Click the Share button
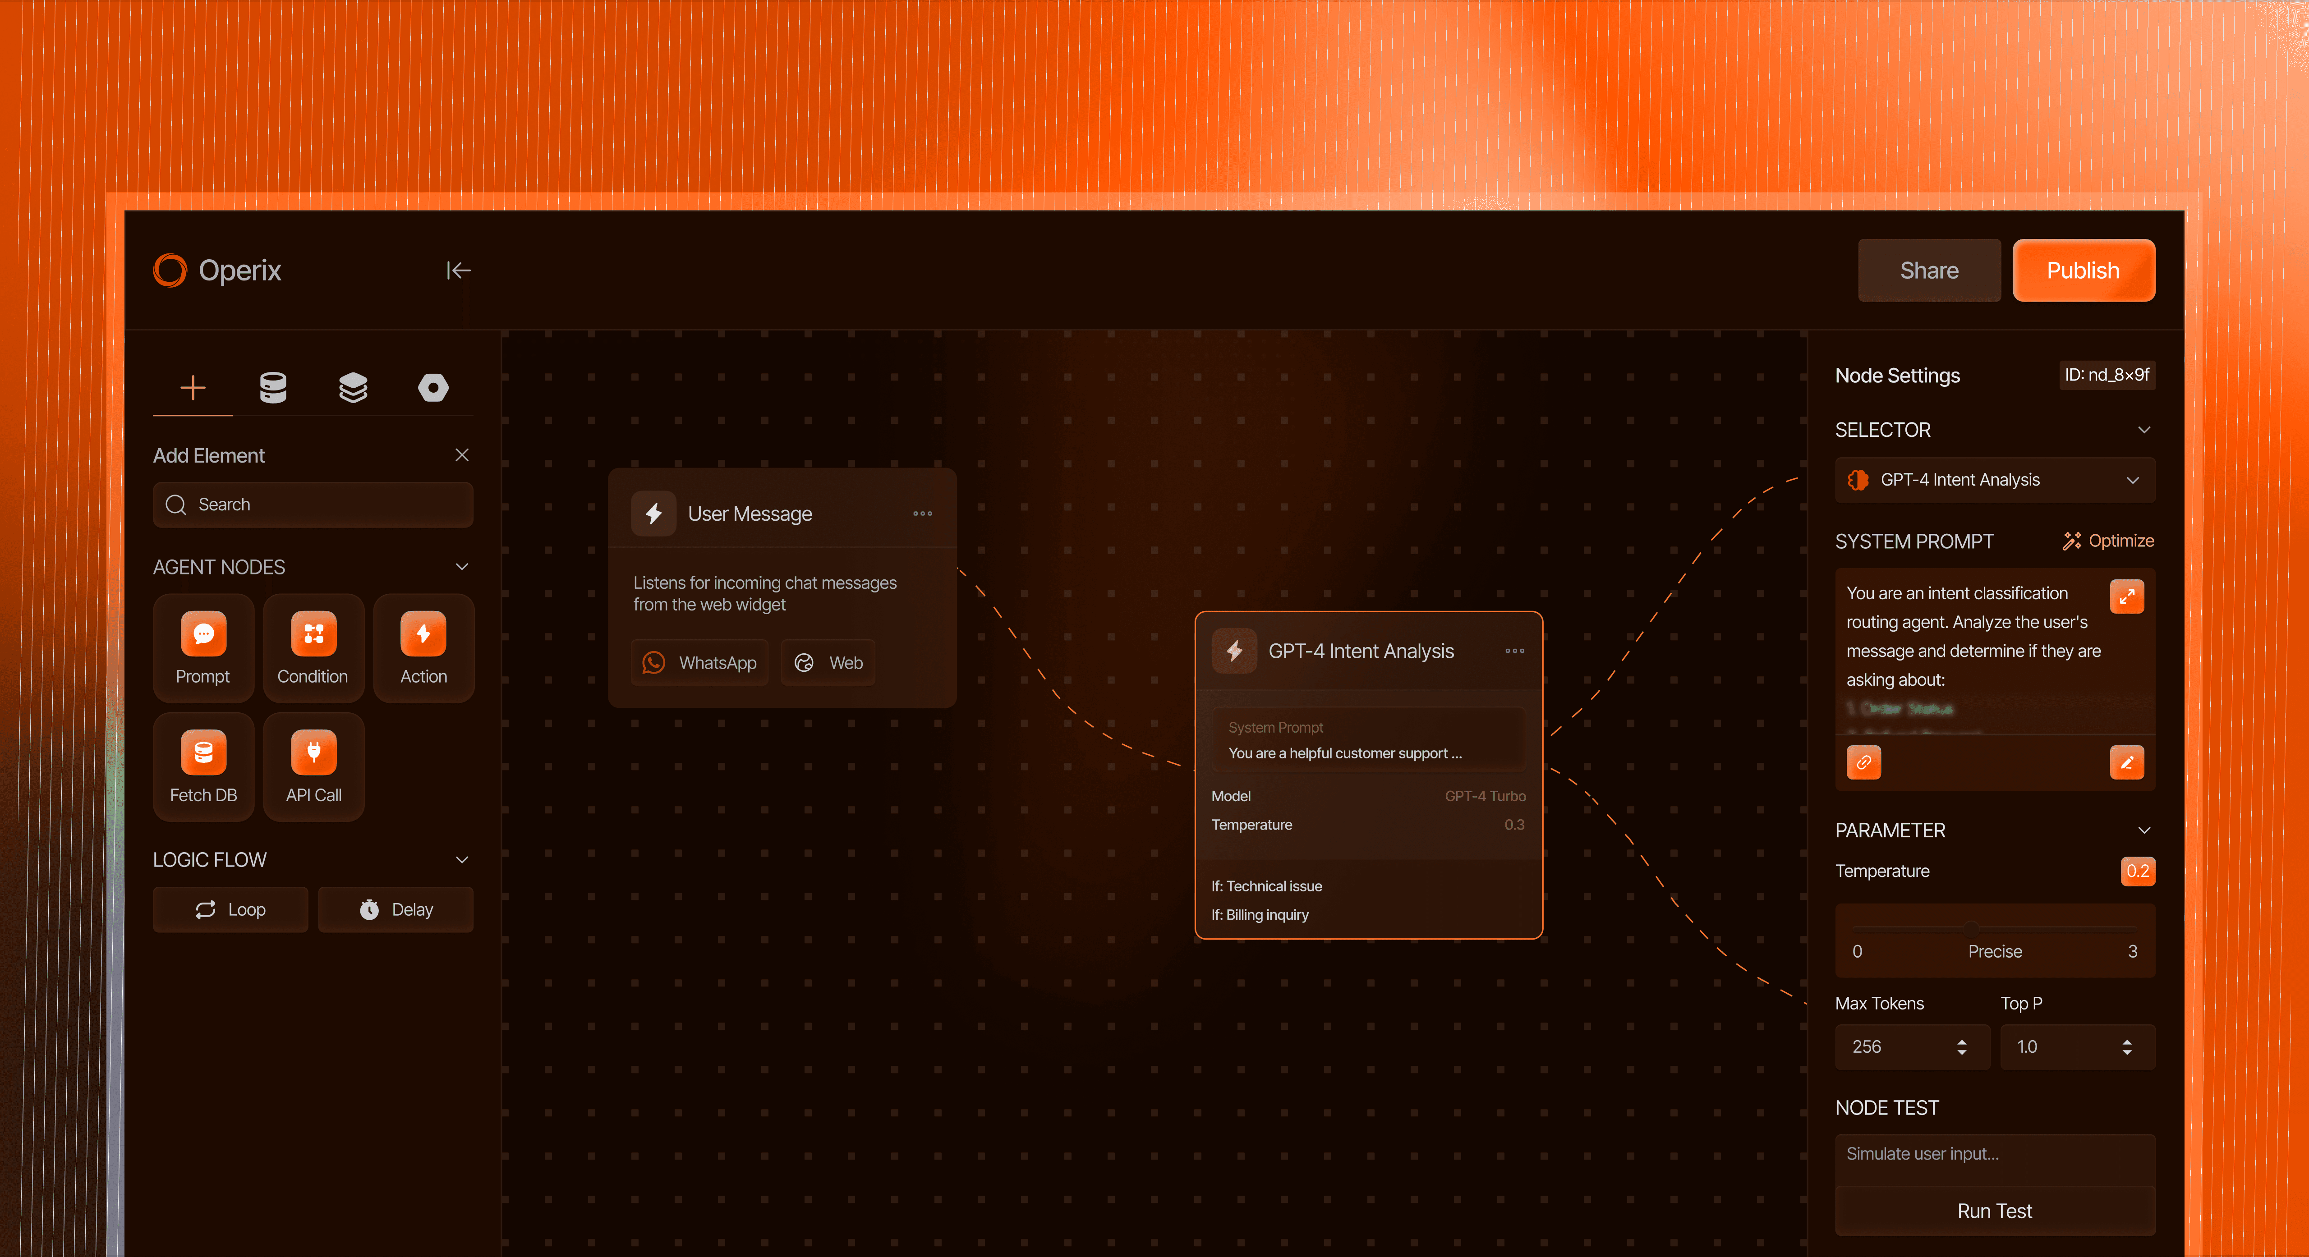Image resolution: width=2309 pixels, height=1257 pixels. (x=1929, y=271)
